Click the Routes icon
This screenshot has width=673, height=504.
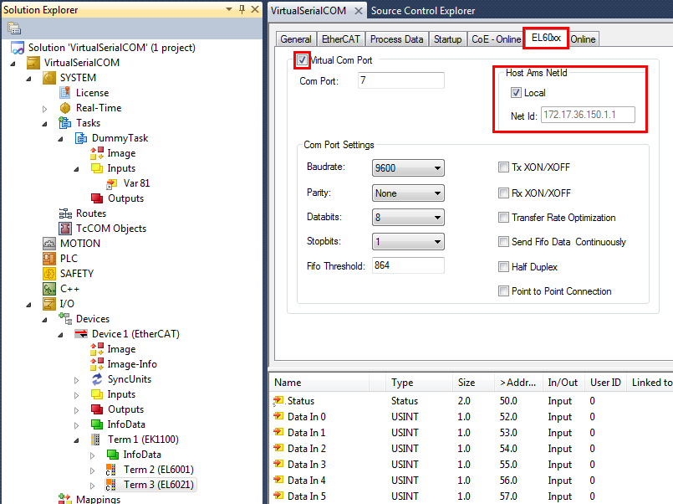65,213
